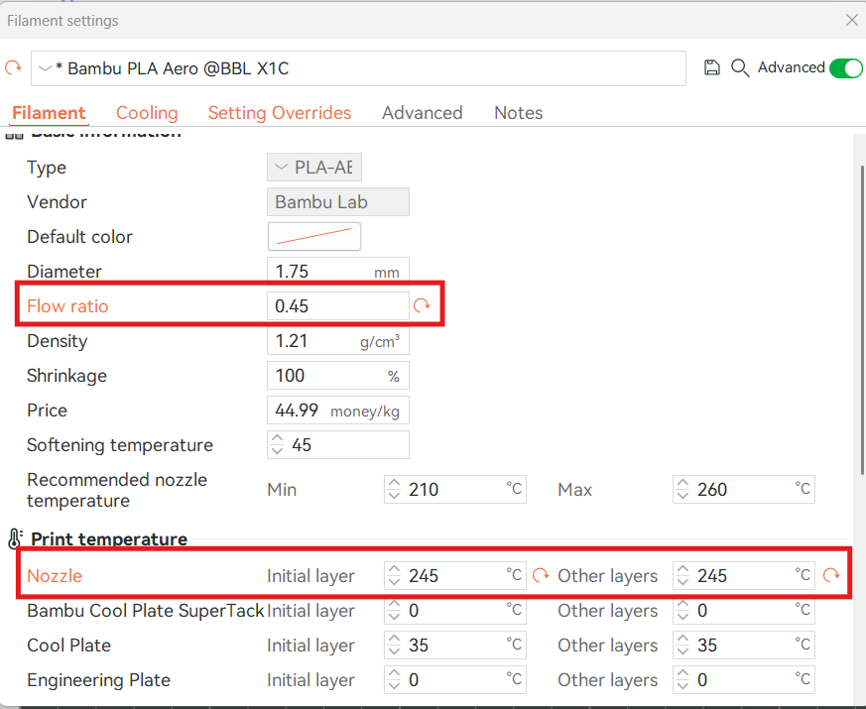Revert nozzle other layers temperature value

click(830, 575)
